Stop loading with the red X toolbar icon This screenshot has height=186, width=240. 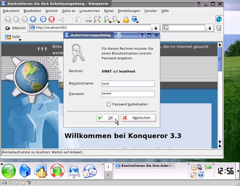coord(52,19)
